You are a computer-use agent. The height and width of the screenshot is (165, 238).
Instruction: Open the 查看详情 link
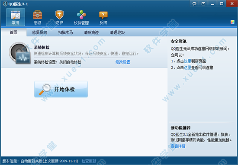coord(178,146)
